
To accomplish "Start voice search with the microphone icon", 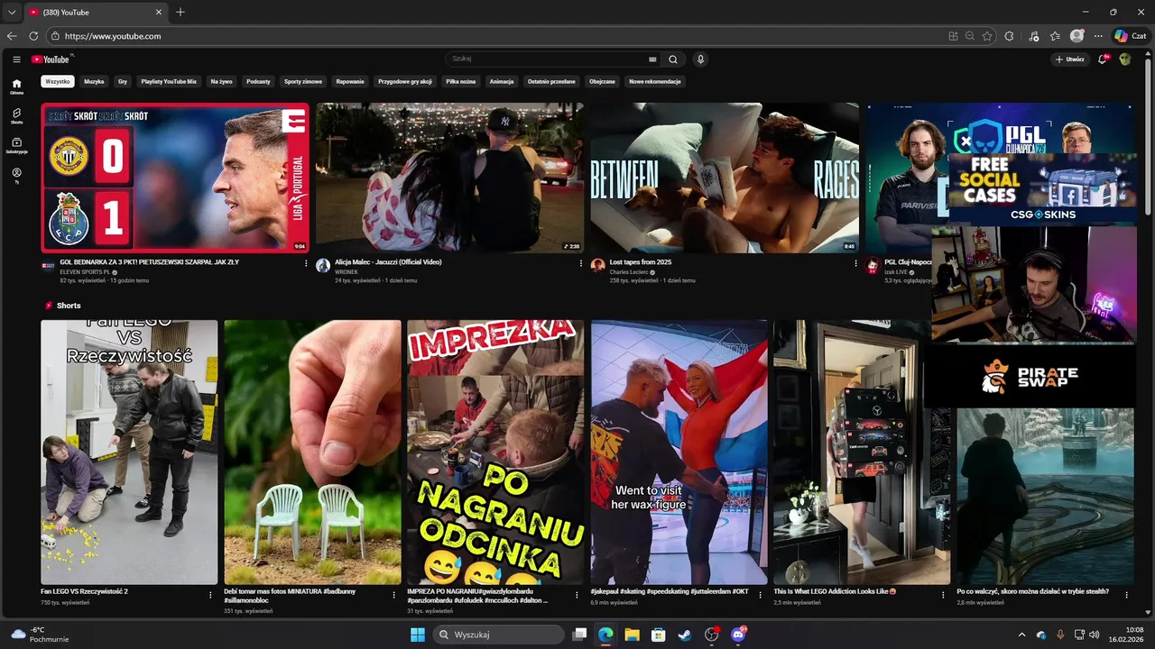I will [x=700, y=59].
